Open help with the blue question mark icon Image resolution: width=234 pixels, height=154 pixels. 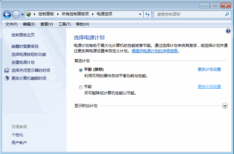click(228, 31)
